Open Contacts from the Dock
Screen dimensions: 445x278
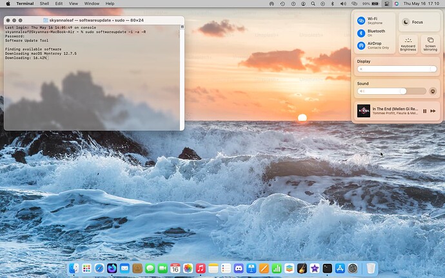click(x=137, y=268)
